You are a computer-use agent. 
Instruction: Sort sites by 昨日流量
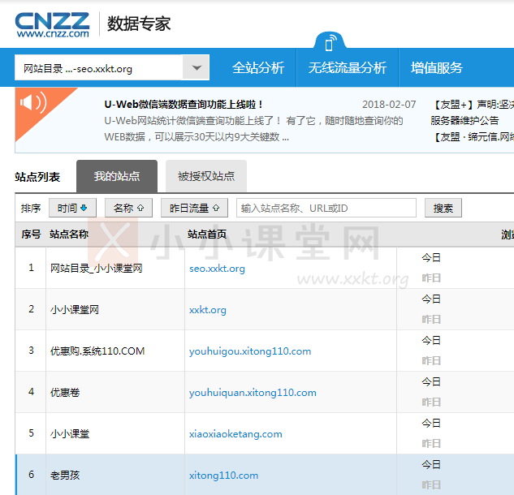coord(194,208)
